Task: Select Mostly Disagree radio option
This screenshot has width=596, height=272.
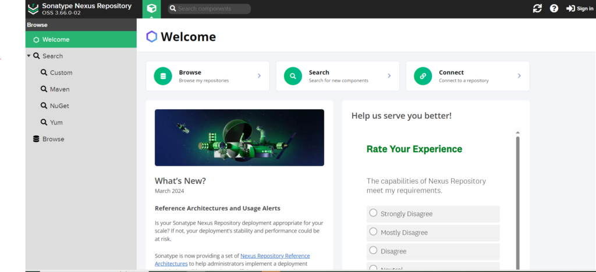Action: 373,231
